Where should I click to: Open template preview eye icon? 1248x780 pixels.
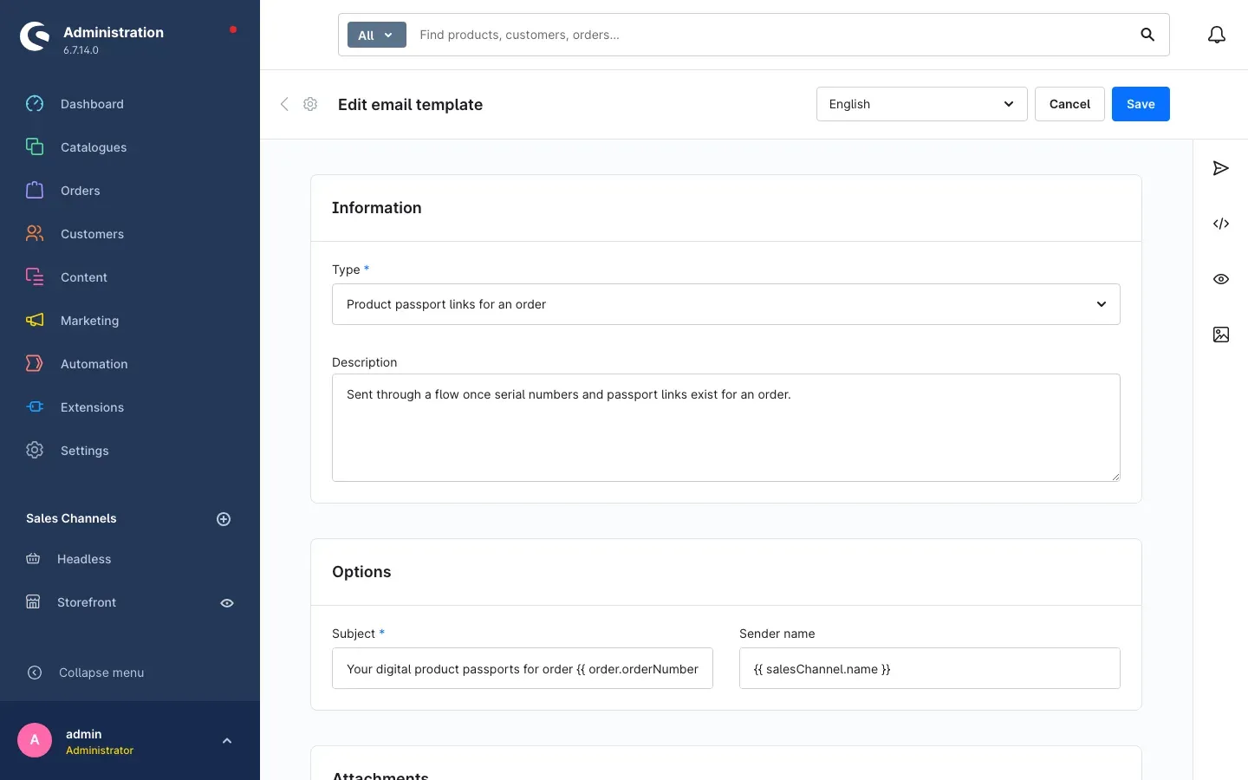click(x=1221, y=279)
